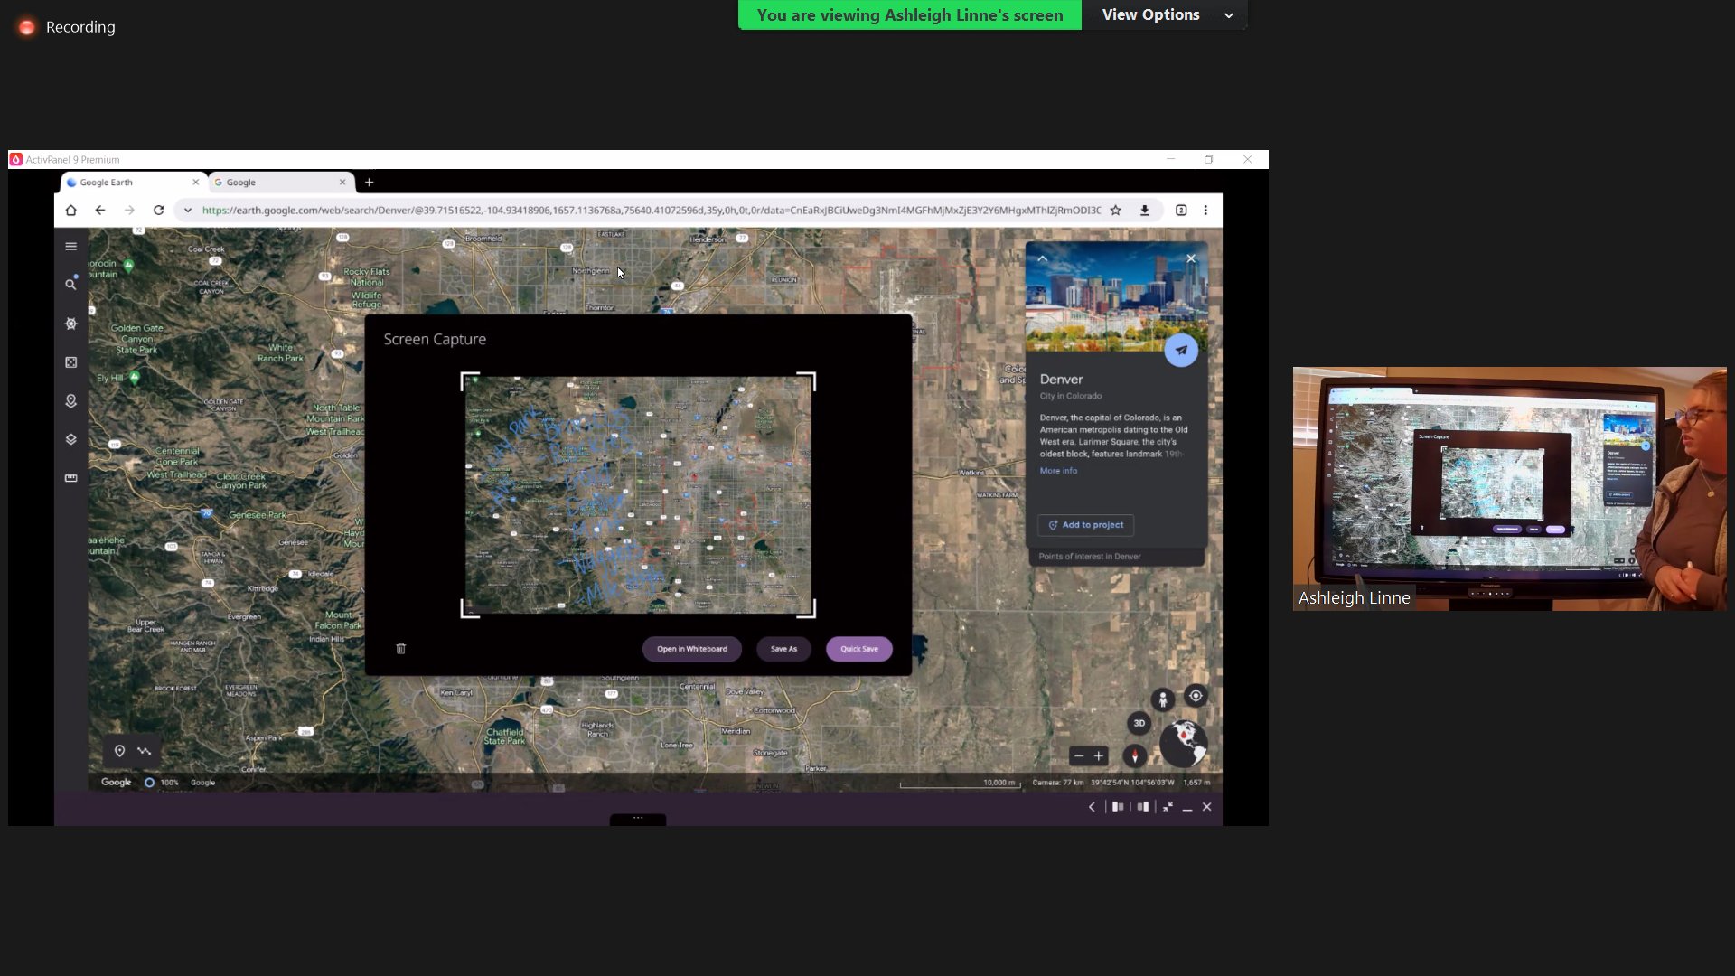The width and height of the screenshot is (1735, 976).
Task: Open the Google Earth search tool
Action: (70, 285)
